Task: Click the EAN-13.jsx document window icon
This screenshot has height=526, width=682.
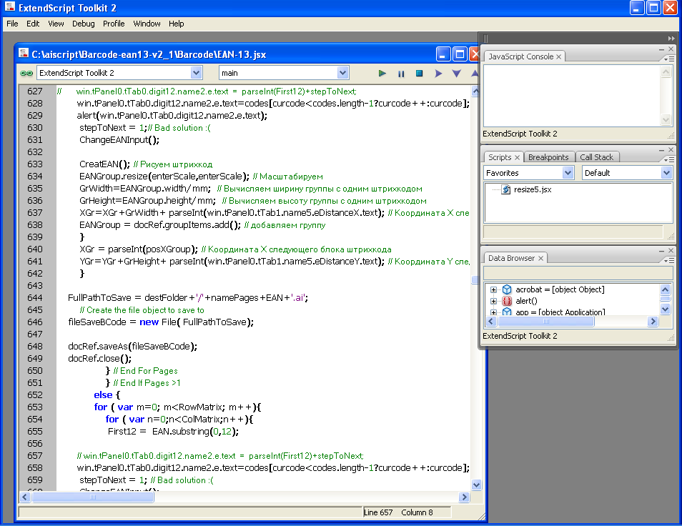Action: pos(24,54)
